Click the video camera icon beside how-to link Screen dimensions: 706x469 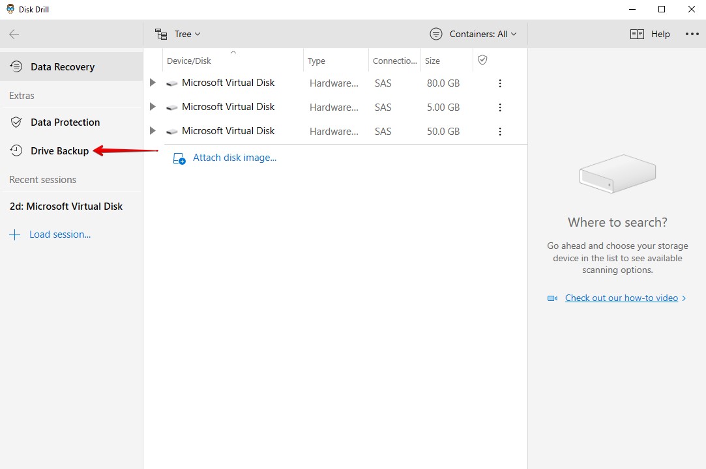click(x=552, y=298)
